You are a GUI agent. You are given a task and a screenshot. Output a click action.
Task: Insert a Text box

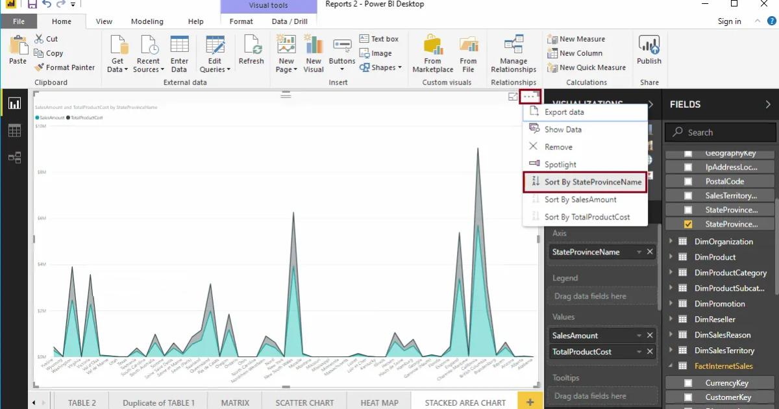coord(380,39)
